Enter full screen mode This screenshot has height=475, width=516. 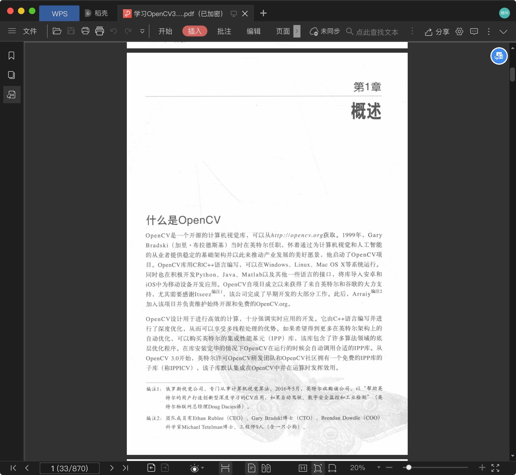495,468
